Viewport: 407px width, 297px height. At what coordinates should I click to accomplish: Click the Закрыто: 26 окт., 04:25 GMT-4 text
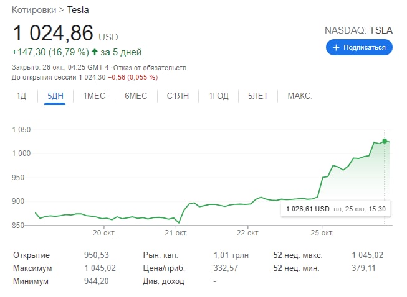(60, 68)
